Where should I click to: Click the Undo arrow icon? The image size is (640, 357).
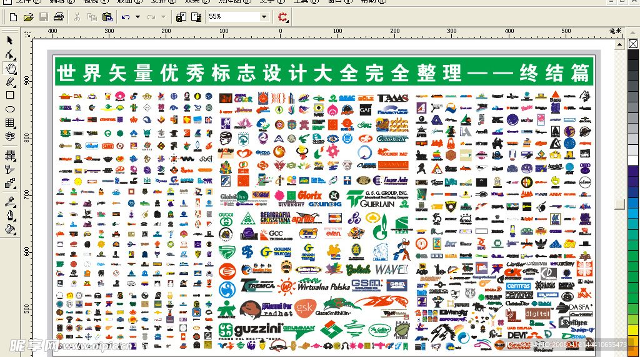click(x=126, y=17)
